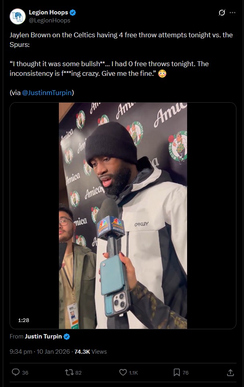Open the three-dot more options menu
The width and height of the screenshot is (244, 387).
(232, 12)
